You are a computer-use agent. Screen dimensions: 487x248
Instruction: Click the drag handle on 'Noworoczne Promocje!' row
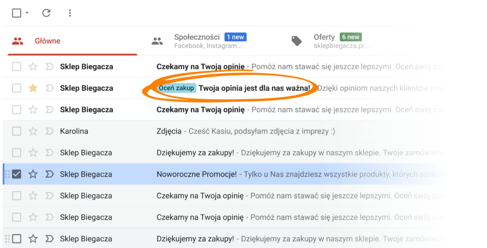tap(7, 174)
